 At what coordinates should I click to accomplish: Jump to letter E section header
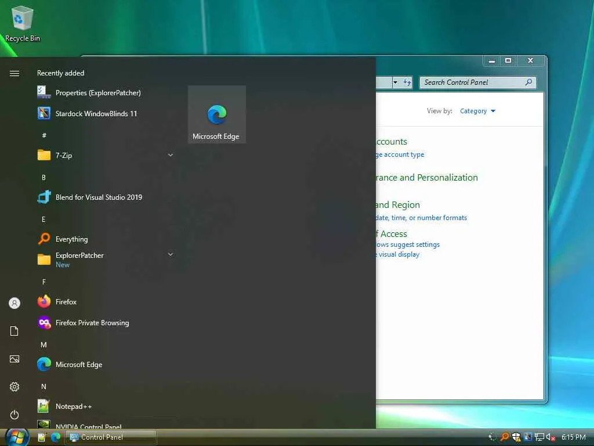coord(44,219)
